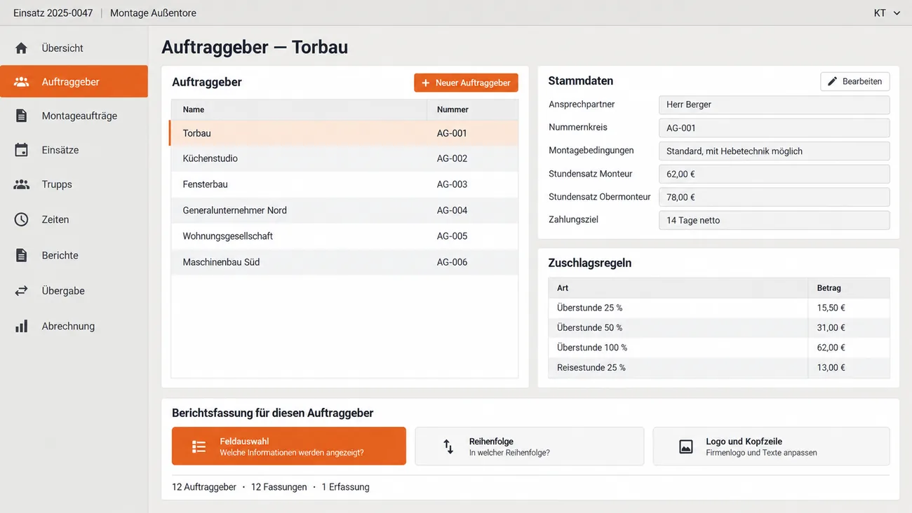Click the 13,00 € amount cell

831,367
